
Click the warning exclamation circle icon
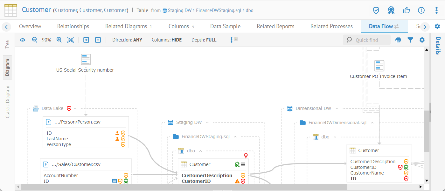[x=421, y=10]
